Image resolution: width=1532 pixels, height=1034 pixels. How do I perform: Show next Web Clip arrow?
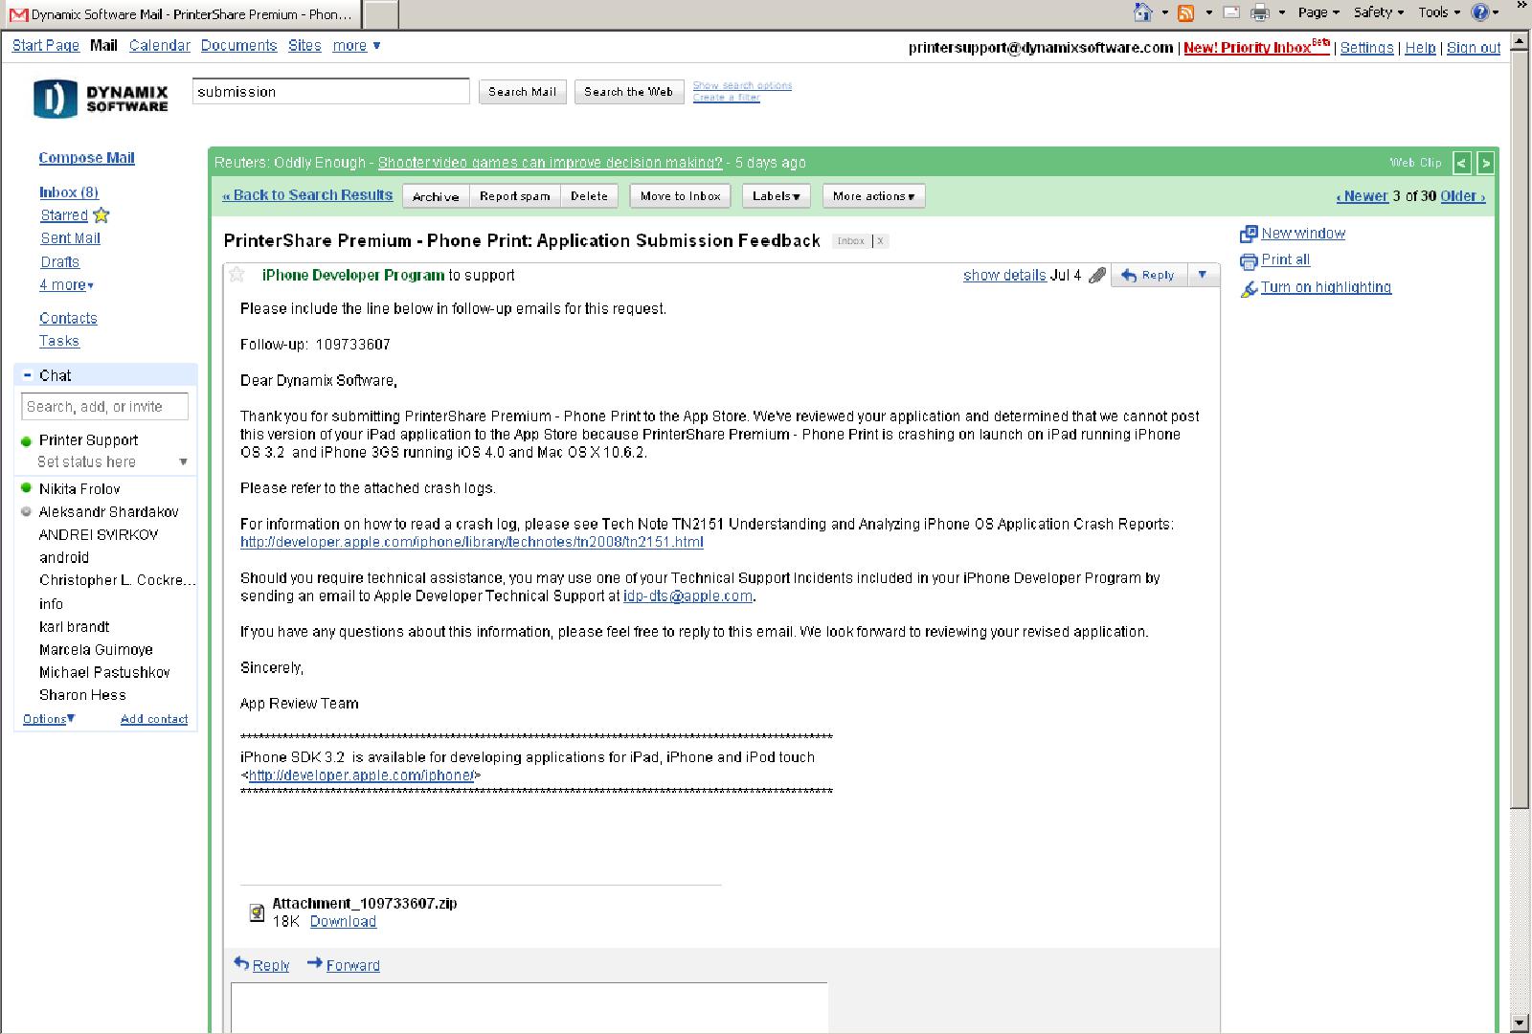pyautogui.click(x=1485, y=163)
